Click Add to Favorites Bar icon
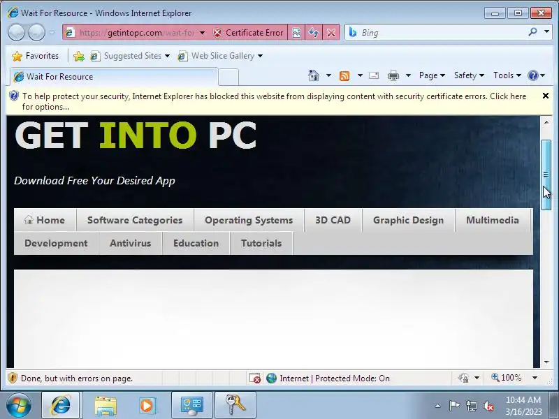 pyautogui.click(x=79, y=56)
